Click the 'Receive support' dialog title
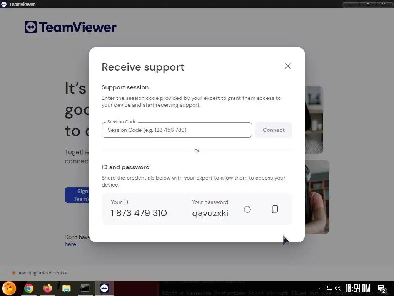 click(143, 67)
